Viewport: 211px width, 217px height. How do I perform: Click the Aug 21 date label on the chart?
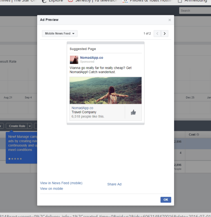pyautogui.click(x=8, y=97)
